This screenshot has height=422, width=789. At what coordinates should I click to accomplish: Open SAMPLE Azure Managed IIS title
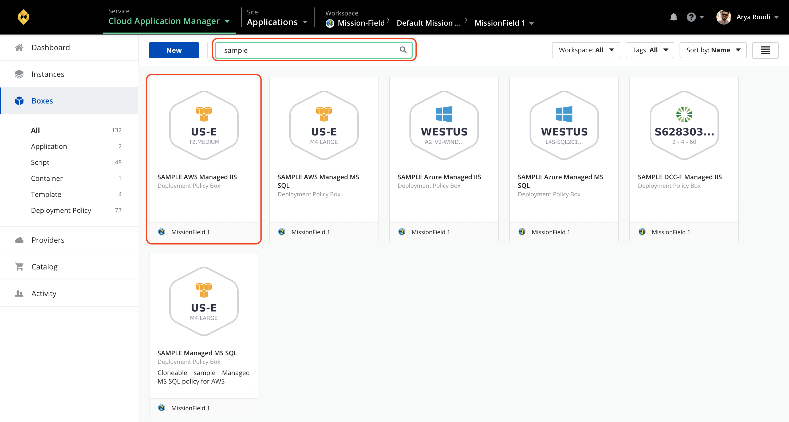439,177
